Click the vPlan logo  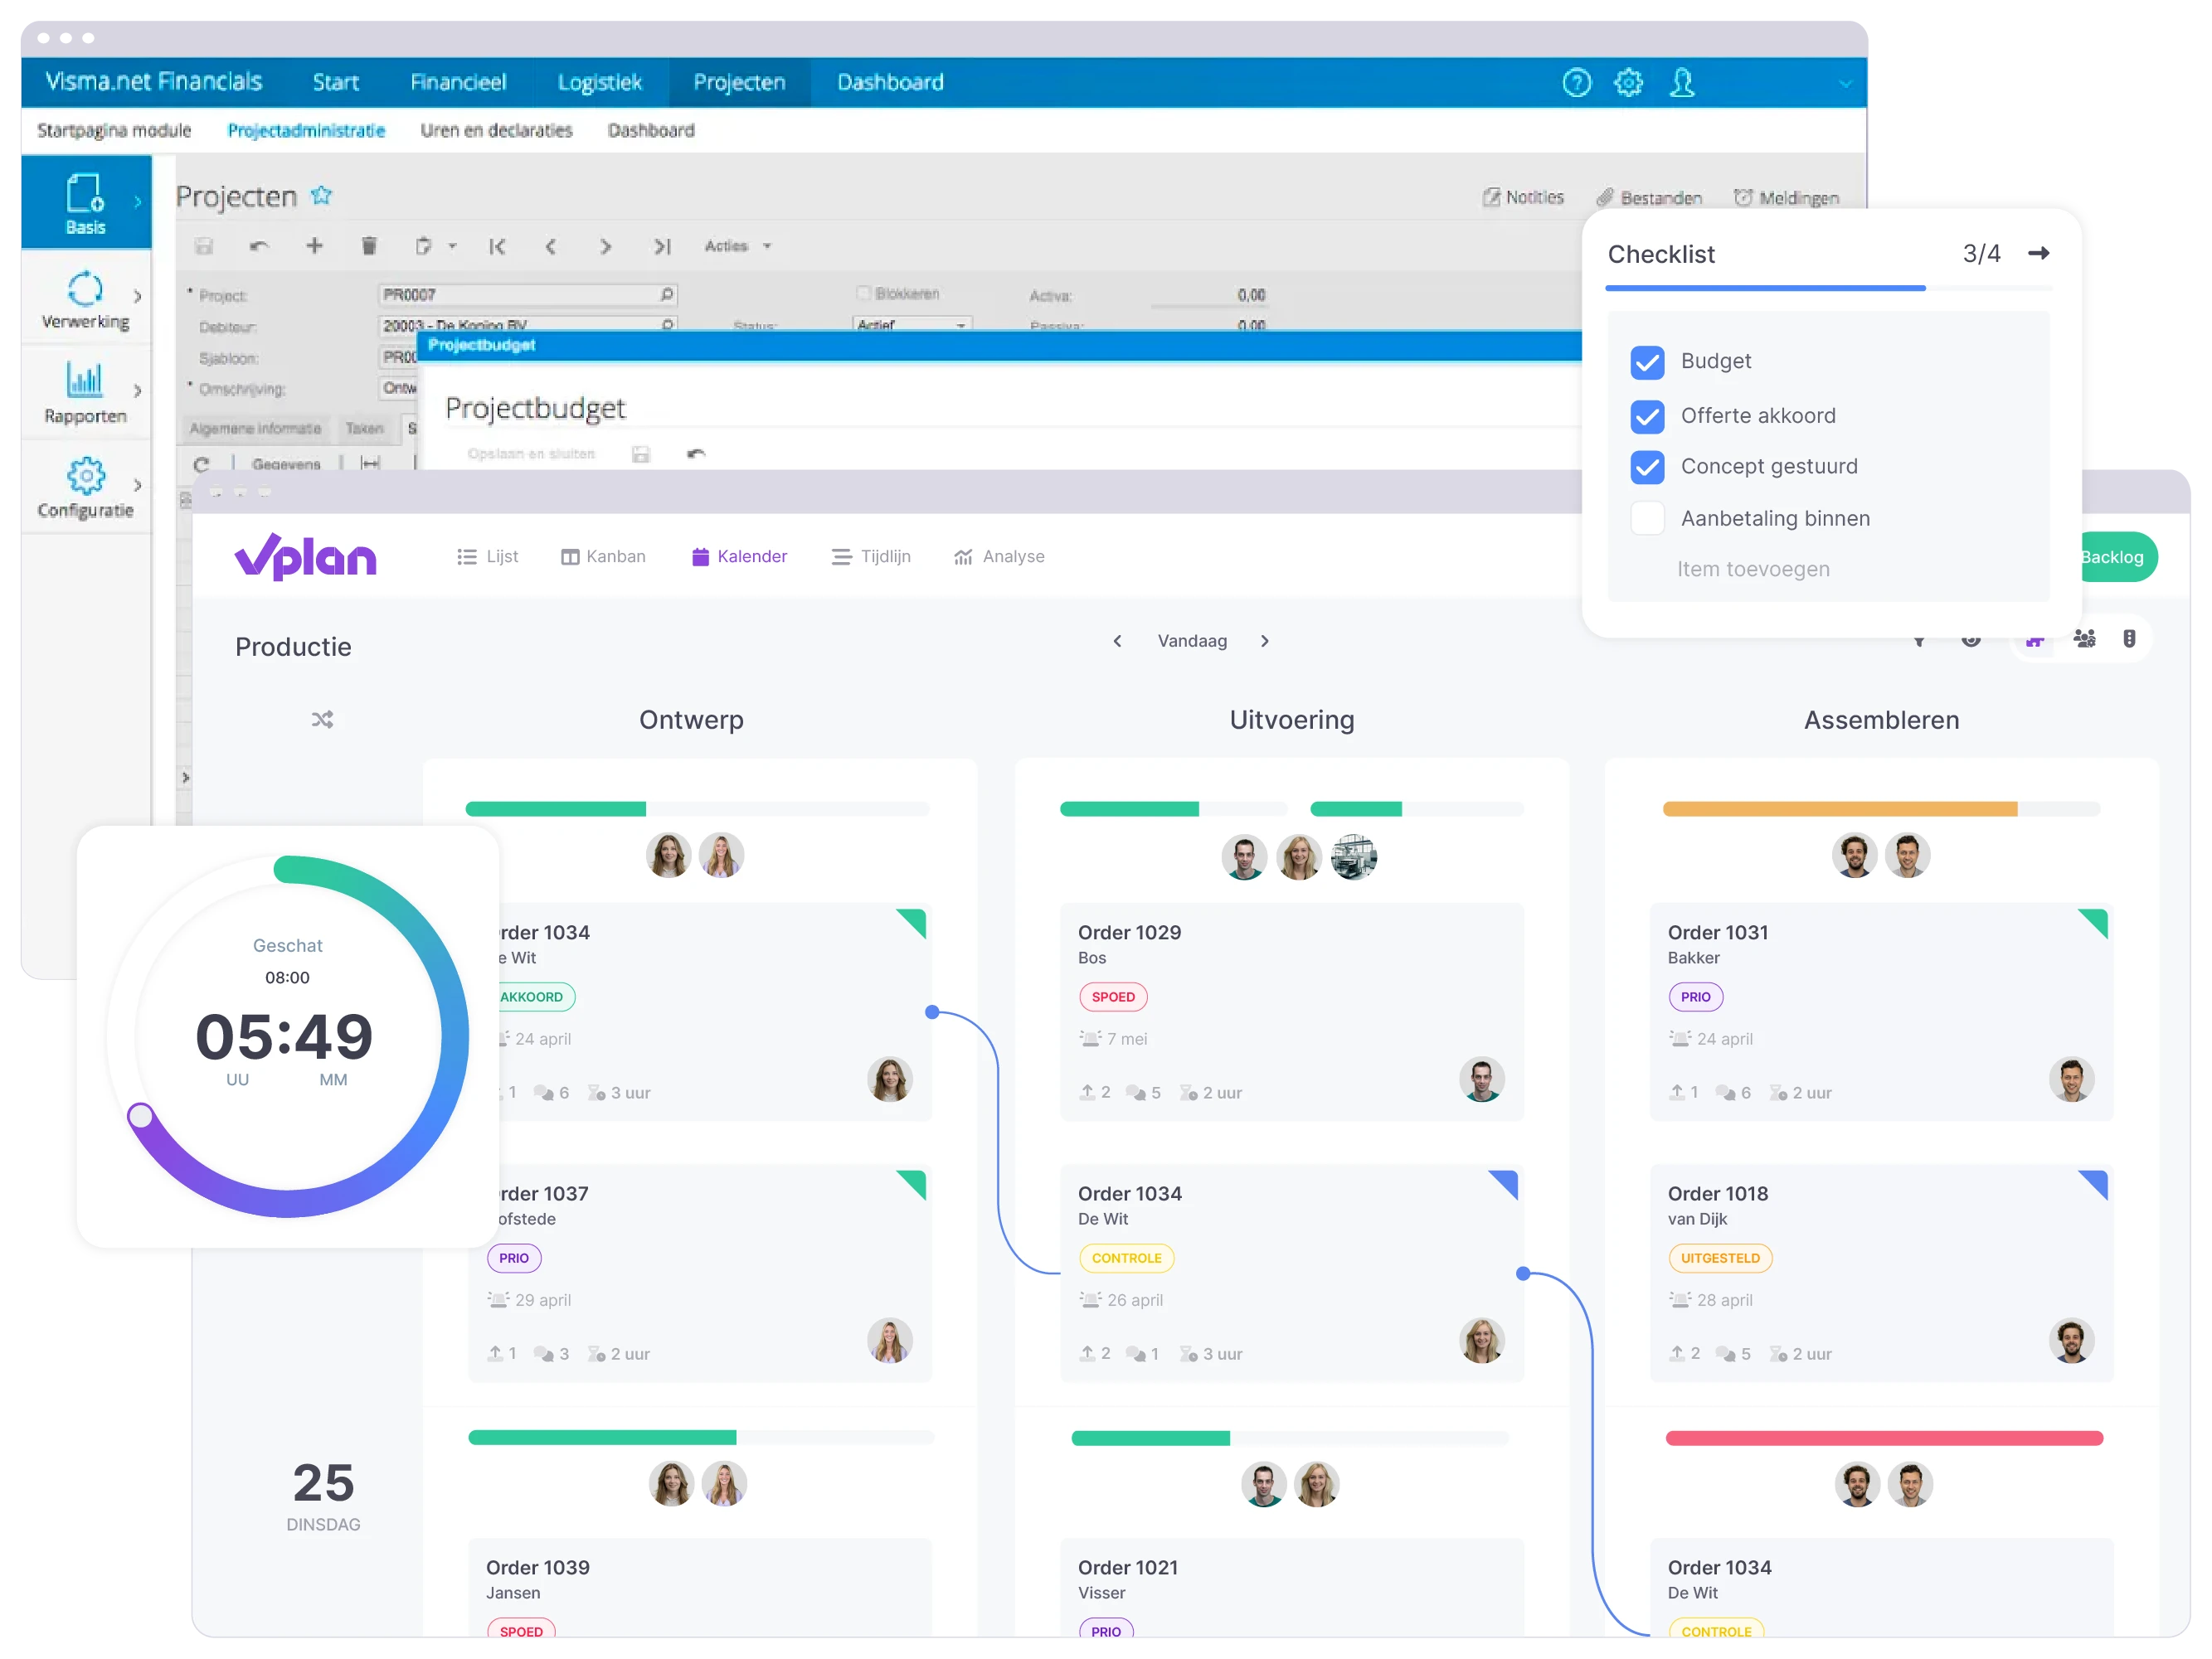click(305, 555)
